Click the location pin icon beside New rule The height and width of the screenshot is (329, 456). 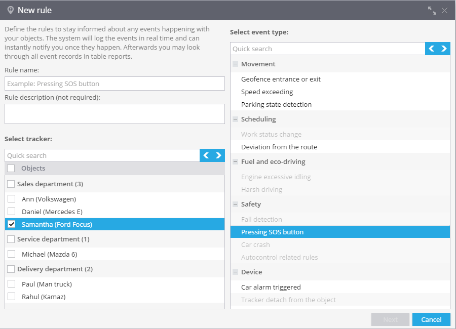point(11,10)
